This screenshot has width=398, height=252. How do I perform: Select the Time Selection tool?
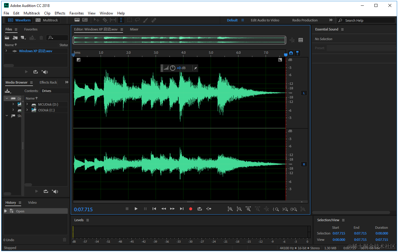click(121, 20)
